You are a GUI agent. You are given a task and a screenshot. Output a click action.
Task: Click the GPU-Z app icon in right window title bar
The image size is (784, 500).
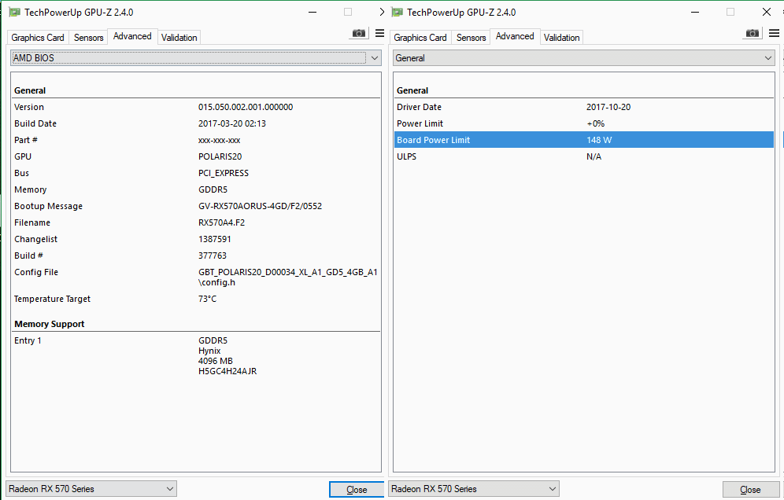pos(398,12)
